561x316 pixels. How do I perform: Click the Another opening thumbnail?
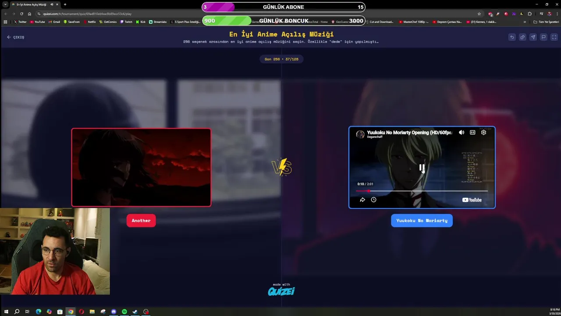click(141, 167)
